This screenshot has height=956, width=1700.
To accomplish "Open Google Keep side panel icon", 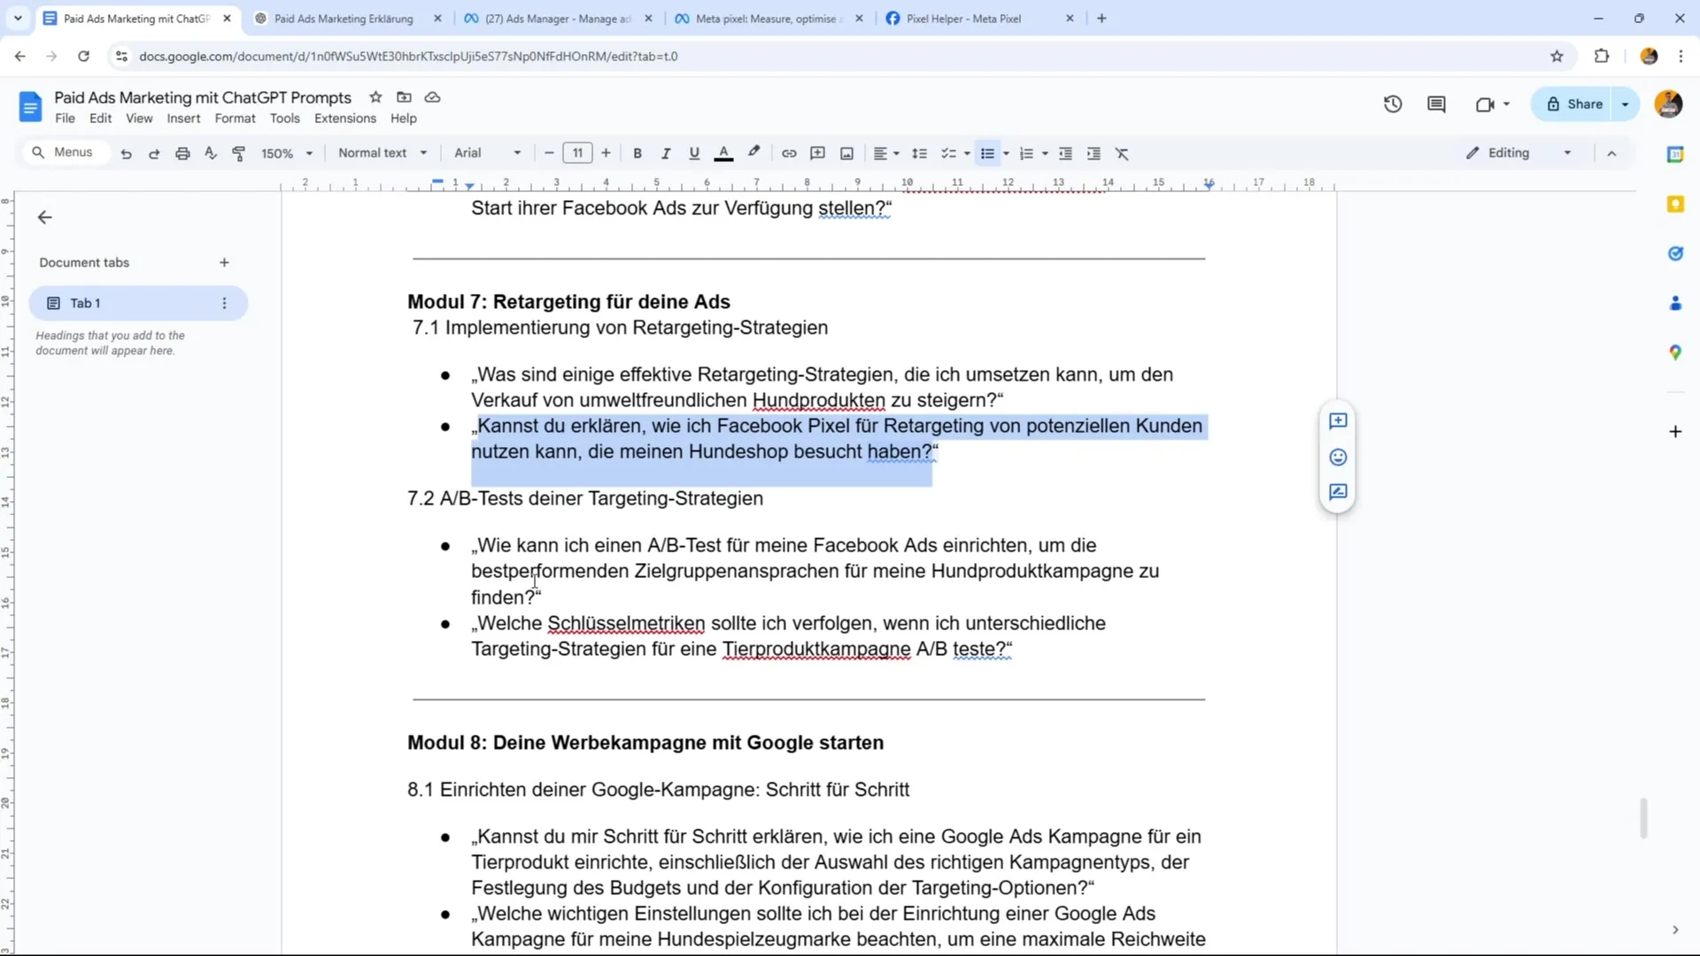I will [1675, 204].
